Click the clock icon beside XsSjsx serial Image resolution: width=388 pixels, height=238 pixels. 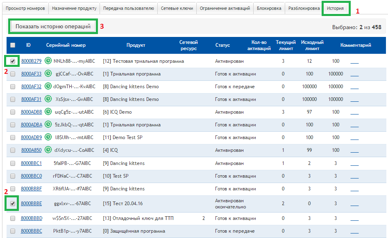[x=48, y=99]
